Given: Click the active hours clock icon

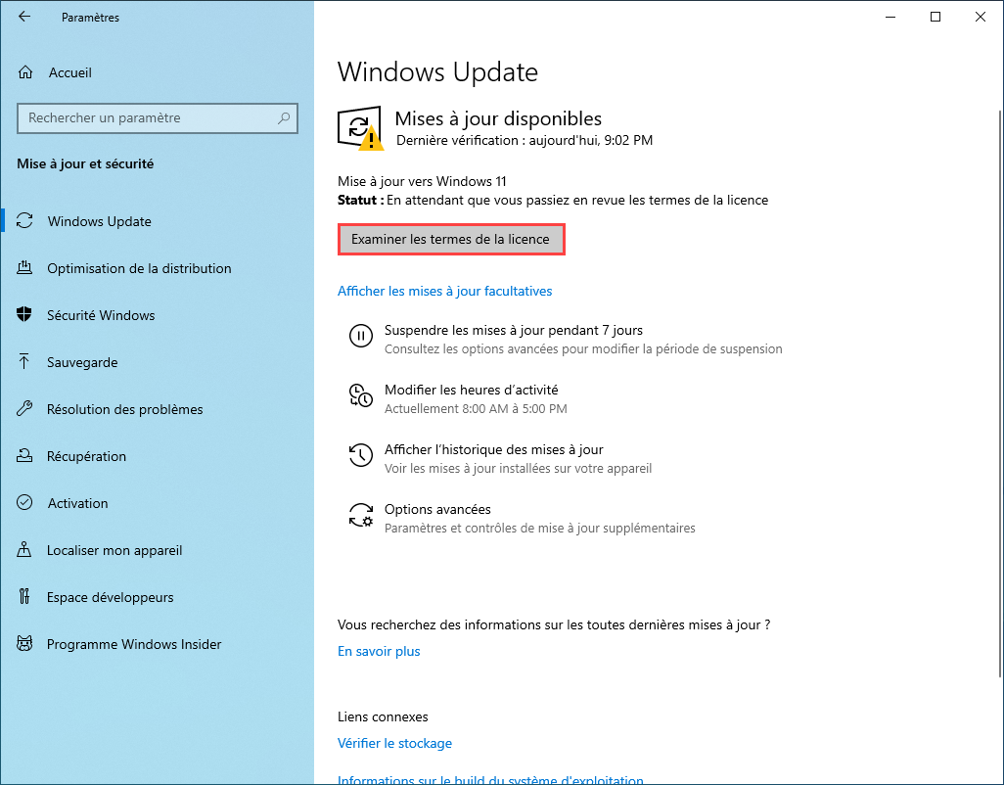Looking at the screenshot, I should (x=360, y=395).
